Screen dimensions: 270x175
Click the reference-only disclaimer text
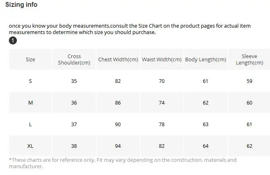click(123, 163)
